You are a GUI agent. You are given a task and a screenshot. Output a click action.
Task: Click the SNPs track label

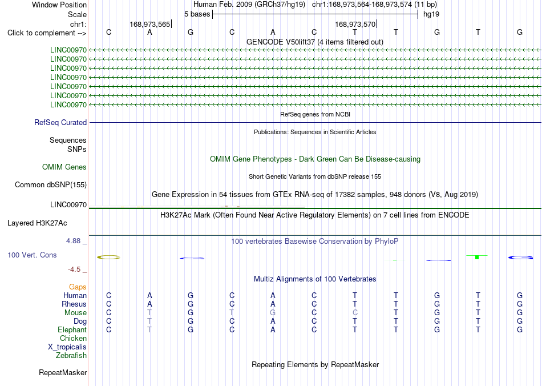[77, 149]
